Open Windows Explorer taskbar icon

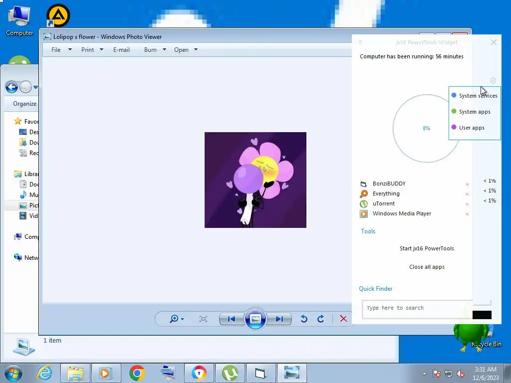(x=75, y=373)
